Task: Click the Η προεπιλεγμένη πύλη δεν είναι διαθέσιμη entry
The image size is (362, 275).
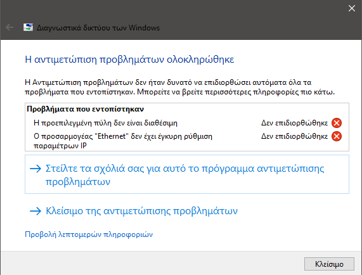Action: (105, 123)
